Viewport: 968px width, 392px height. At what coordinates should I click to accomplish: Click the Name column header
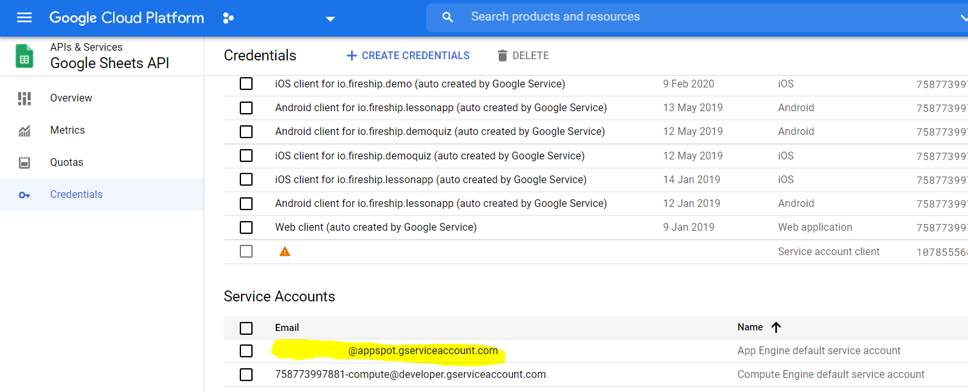[750, 327]
